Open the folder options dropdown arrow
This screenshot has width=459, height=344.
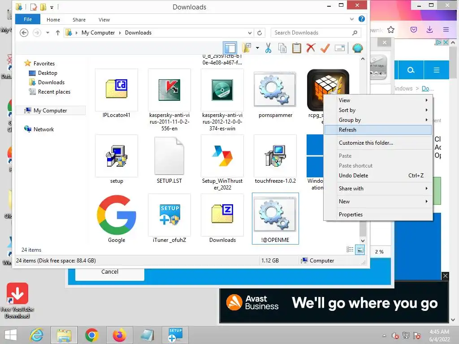(x=257, y=48)
